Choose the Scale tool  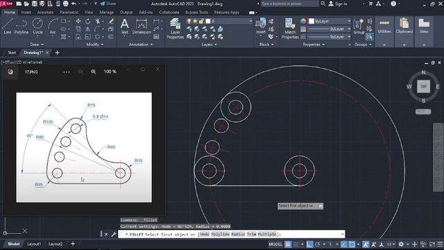88,37
